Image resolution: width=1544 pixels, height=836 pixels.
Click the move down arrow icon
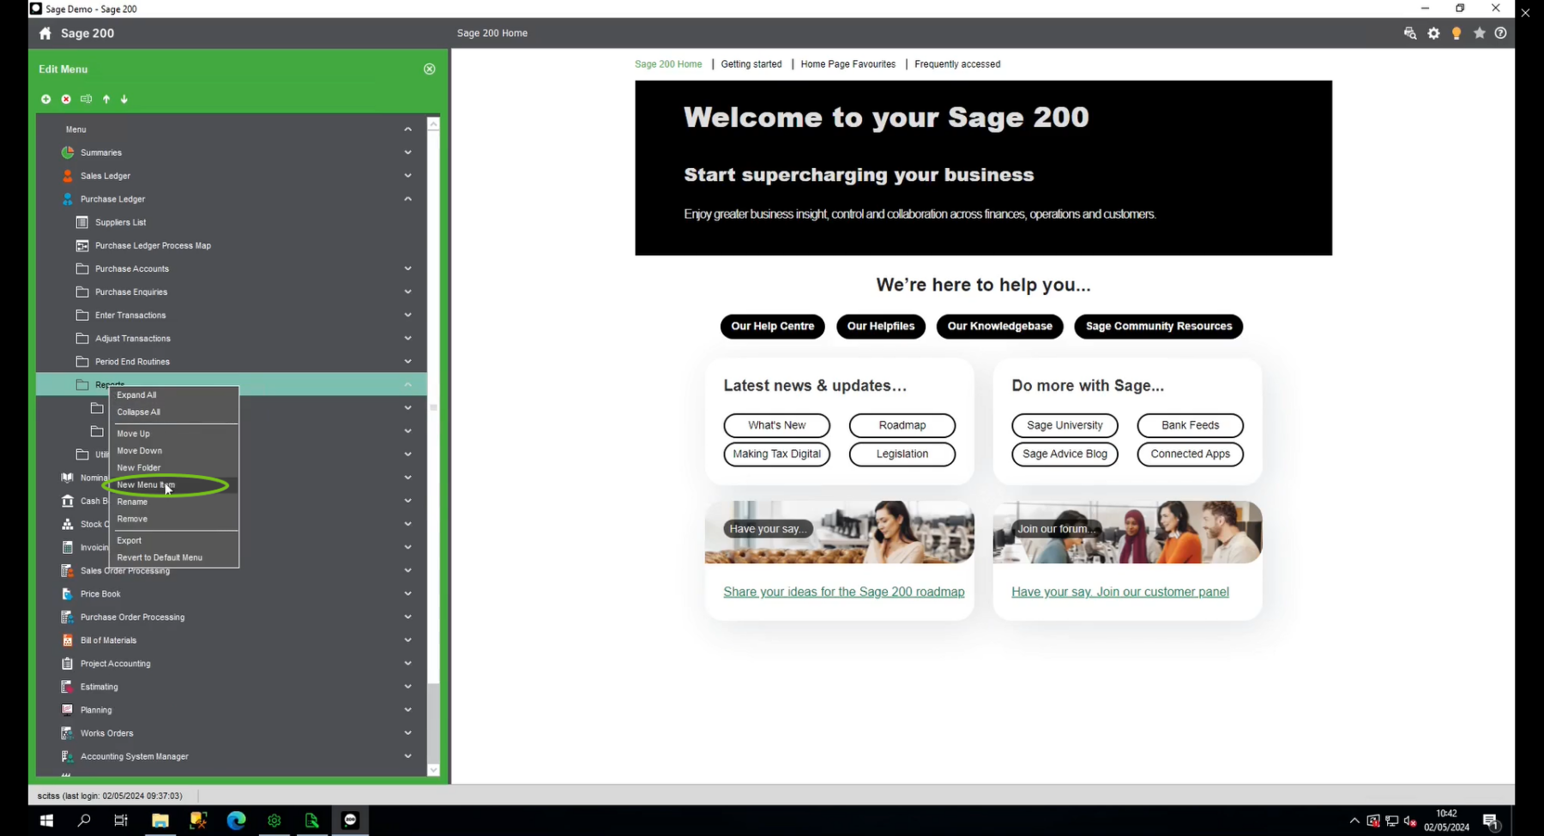click(124, 99)
